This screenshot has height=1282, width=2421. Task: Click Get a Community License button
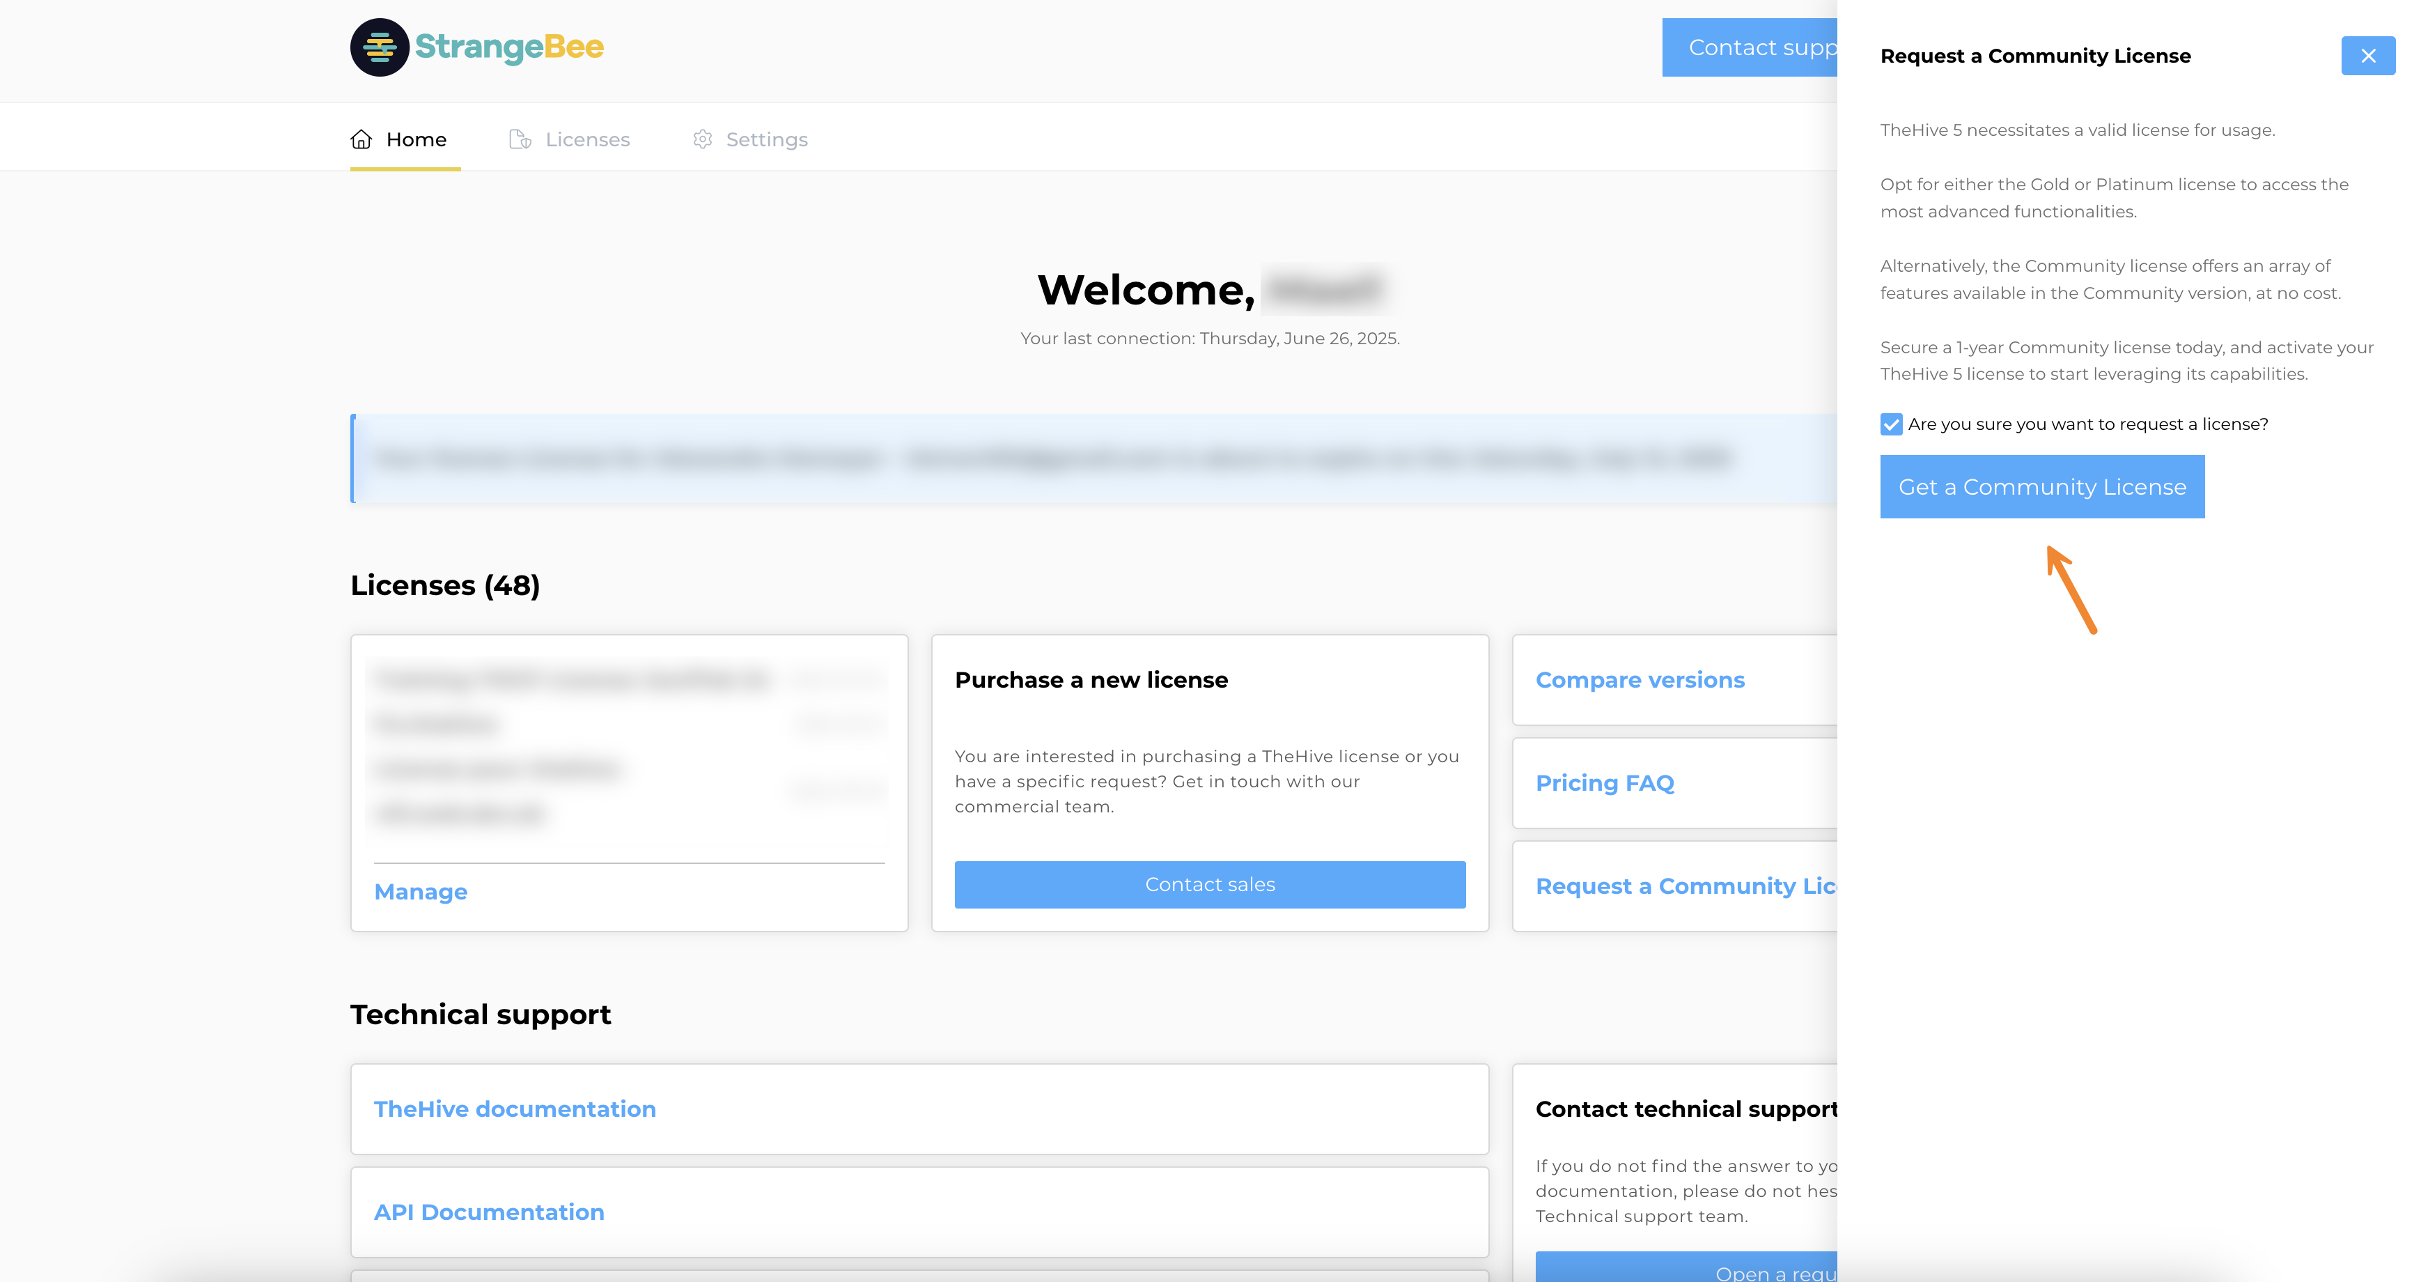[2042, 487]
